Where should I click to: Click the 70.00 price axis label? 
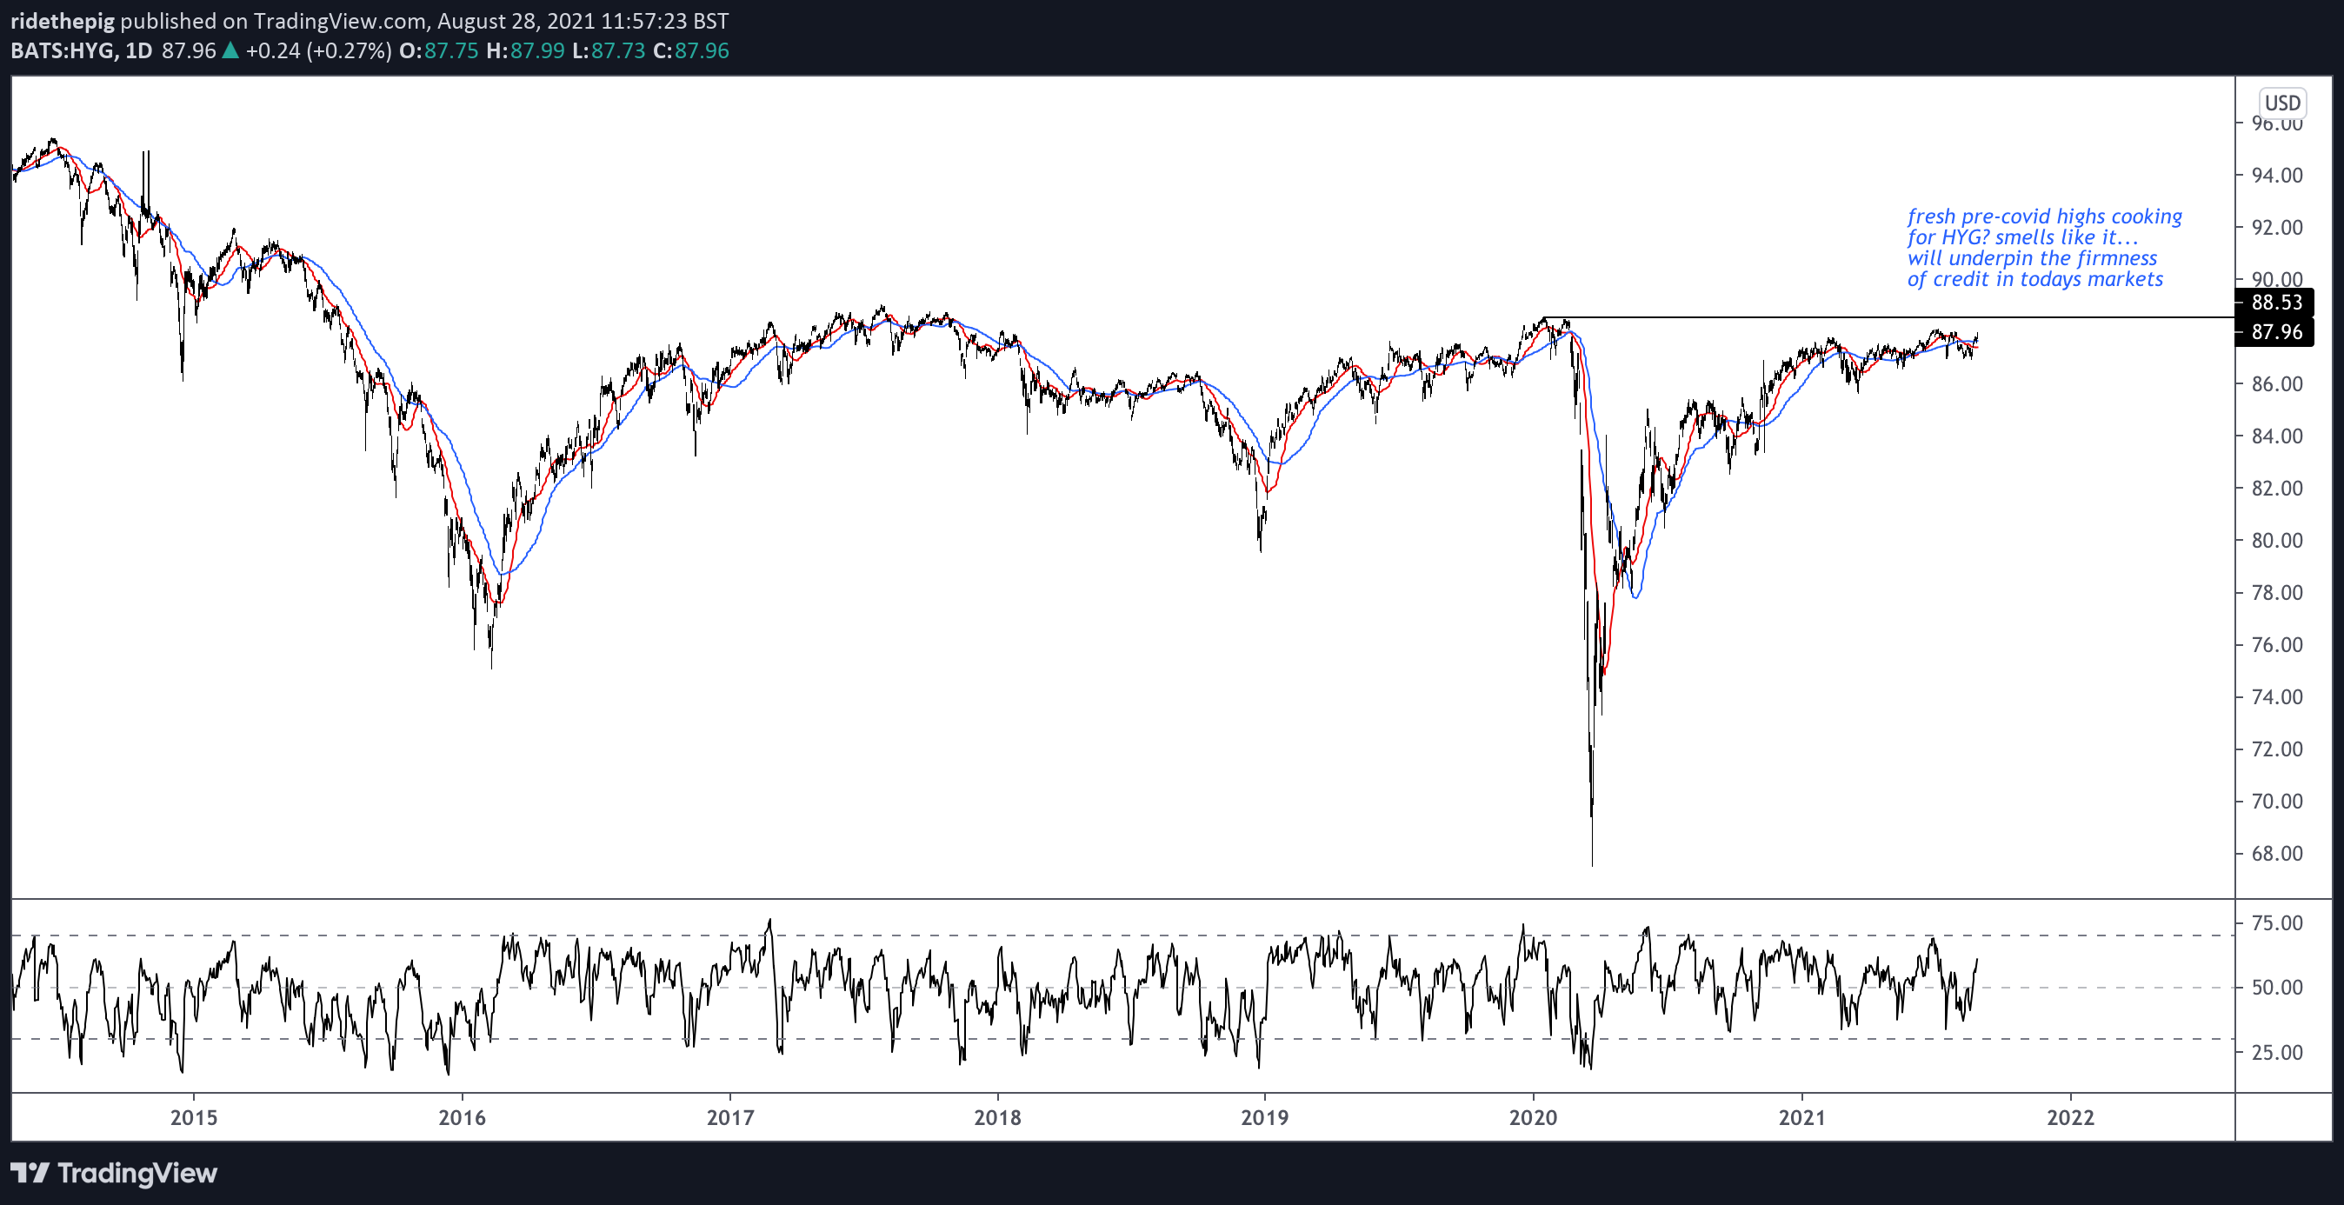pyautogui.click(x=2277, y=802)
